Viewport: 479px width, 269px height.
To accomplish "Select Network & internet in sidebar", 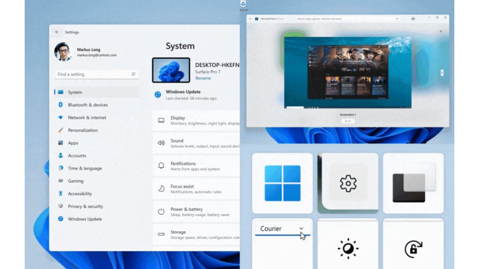I will 87,118.
